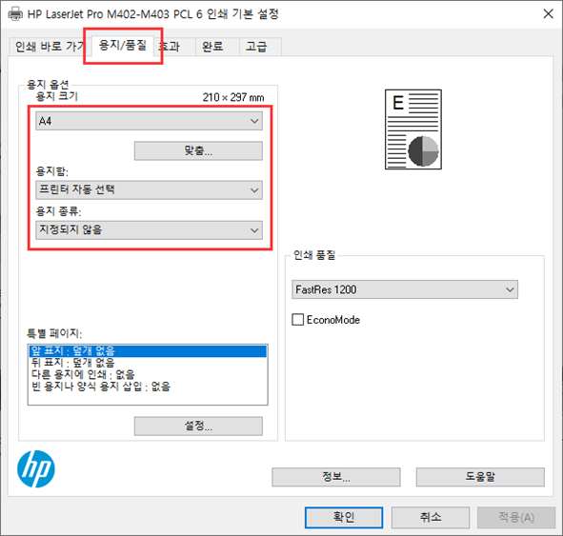The width and height of the screenshot is (563, 536).
Task: Switch to the 인쇄 바로 가기 tab
Action: coord(49,47)
